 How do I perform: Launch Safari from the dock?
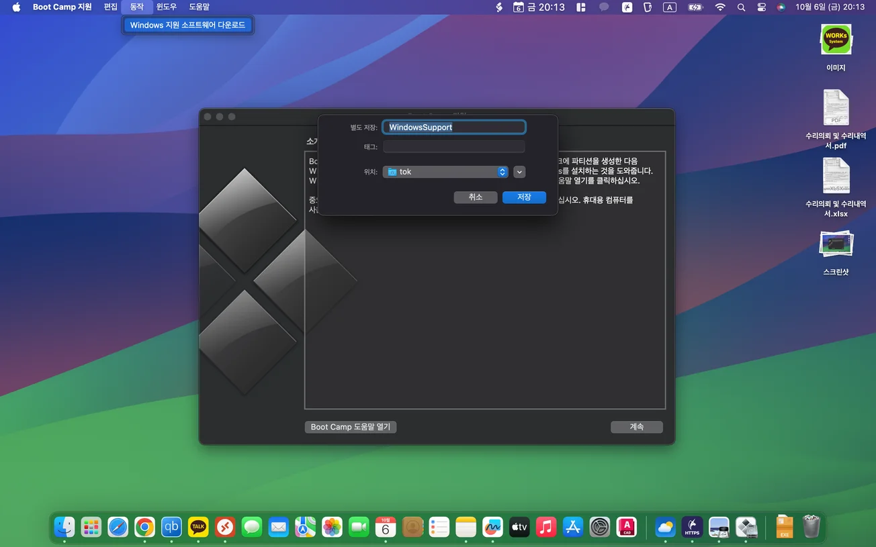[x=118, y=527]
